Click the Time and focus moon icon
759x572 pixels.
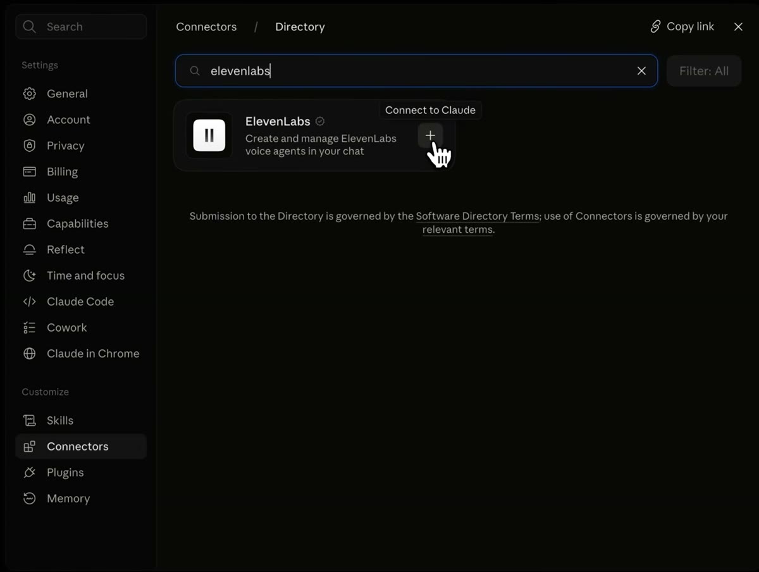29,275
